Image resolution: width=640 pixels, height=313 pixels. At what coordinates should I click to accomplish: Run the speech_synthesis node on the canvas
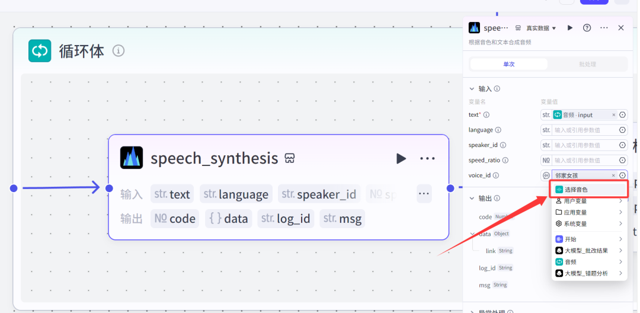(401, 158)
